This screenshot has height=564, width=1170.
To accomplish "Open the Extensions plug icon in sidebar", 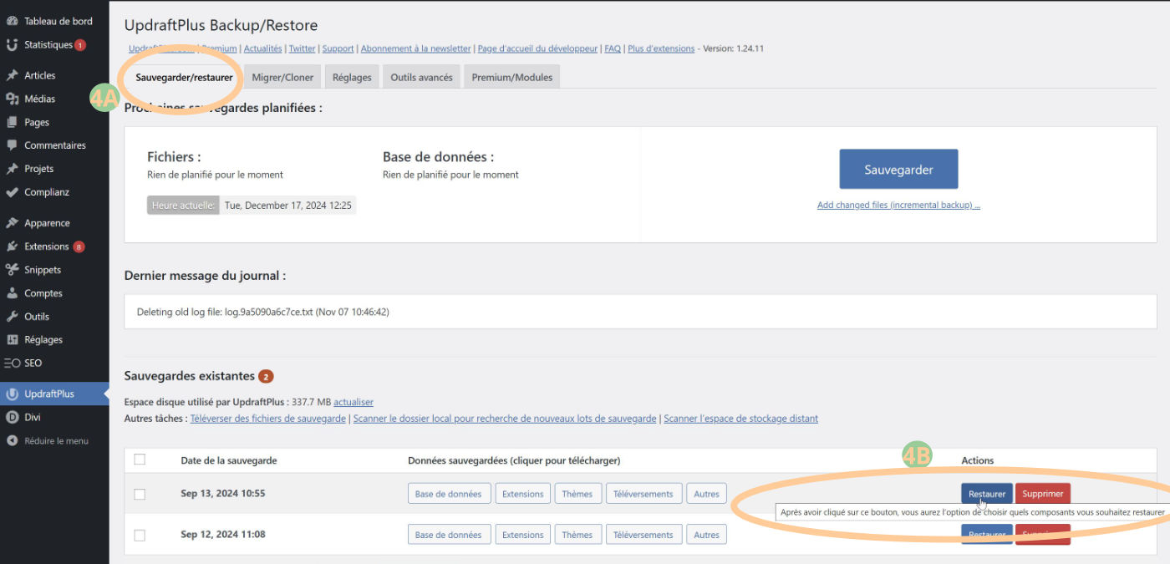I will click(12, 246).
